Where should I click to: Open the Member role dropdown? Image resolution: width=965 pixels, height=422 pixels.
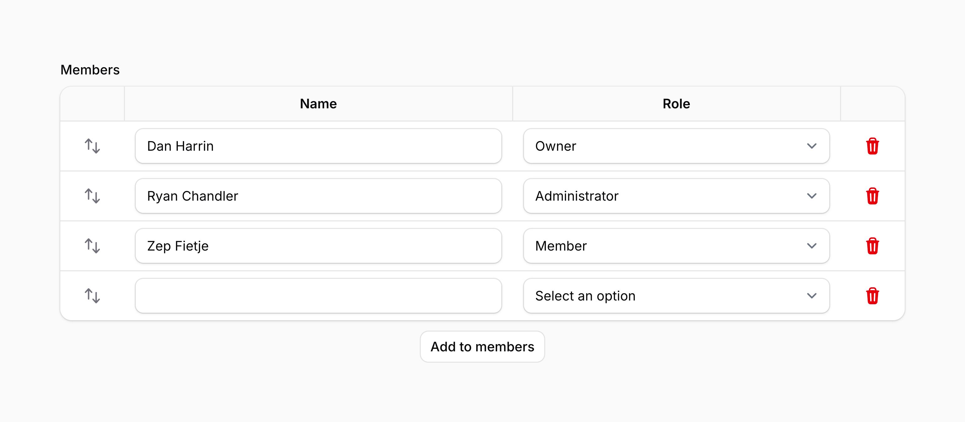pos(676,246)
